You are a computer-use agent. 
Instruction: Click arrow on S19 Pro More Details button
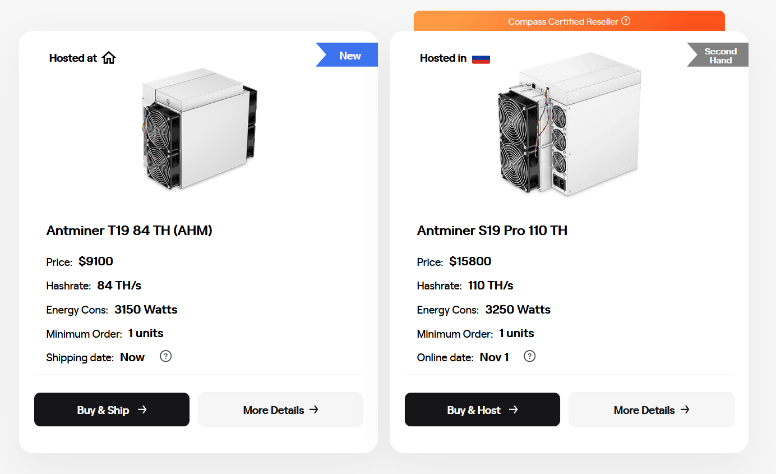(x=685, y=409)
